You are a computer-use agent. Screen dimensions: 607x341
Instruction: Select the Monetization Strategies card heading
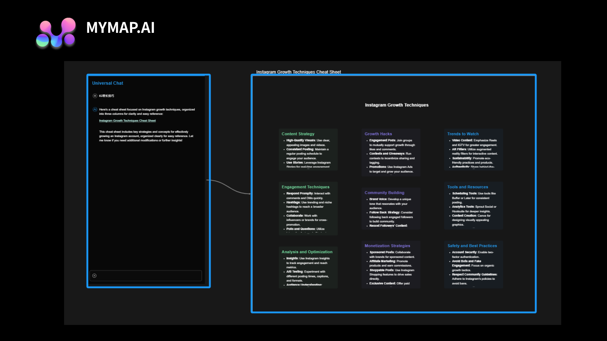coord(387,246)
